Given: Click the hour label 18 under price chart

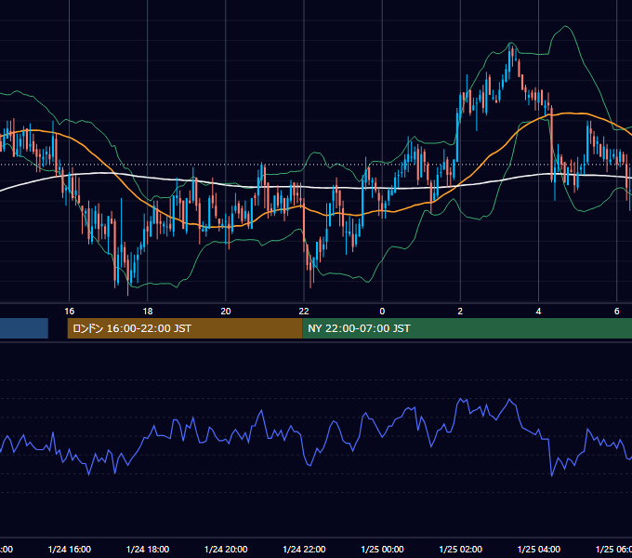Looking at the screenshot, I should tap(148, 311).
